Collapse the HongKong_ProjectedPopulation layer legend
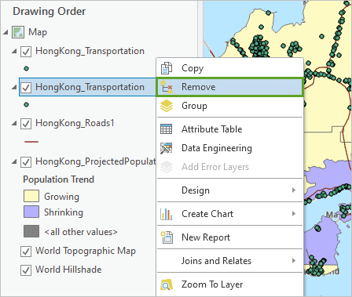 pos(14,161)
